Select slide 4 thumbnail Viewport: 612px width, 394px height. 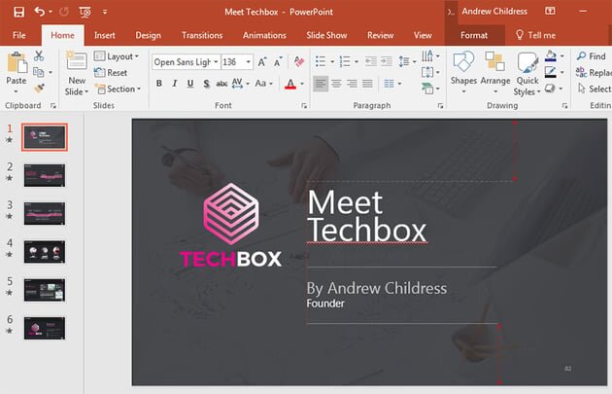click(44, 251)
